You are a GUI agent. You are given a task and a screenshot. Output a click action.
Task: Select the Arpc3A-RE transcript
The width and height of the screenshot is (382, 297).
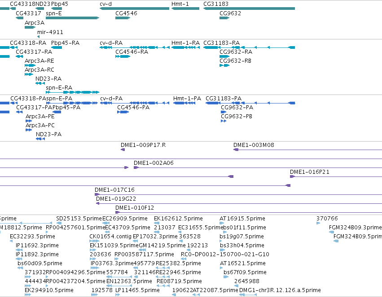click(30, 65)
